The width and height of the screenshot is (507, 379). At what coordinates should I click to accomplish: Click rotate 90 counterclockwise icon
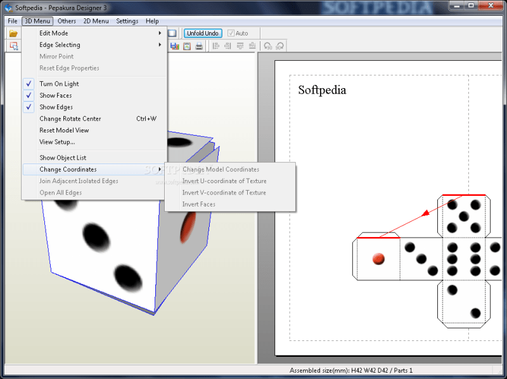point(267,46)
